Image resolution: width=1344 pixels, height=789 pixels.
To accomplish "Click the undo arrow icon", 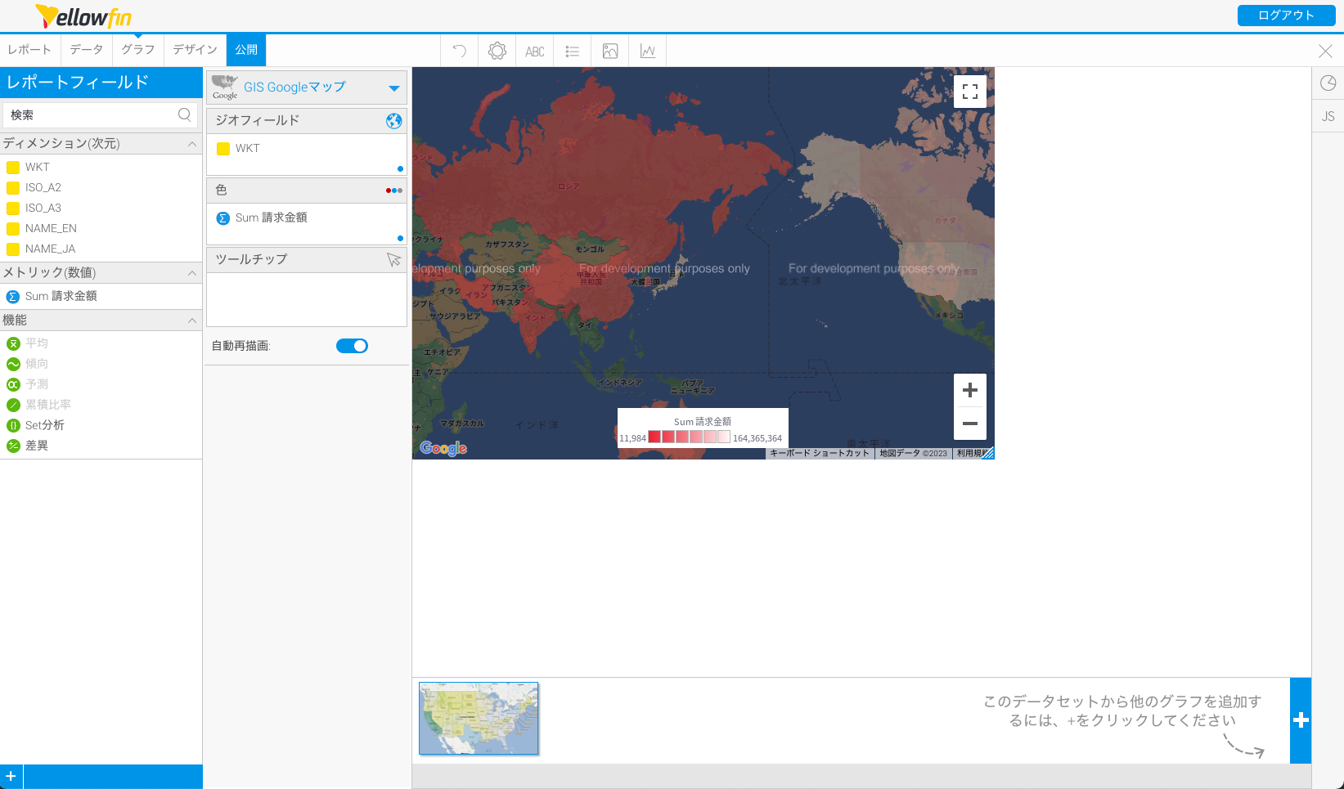I will pyautogui.click(x=460, y=51).
